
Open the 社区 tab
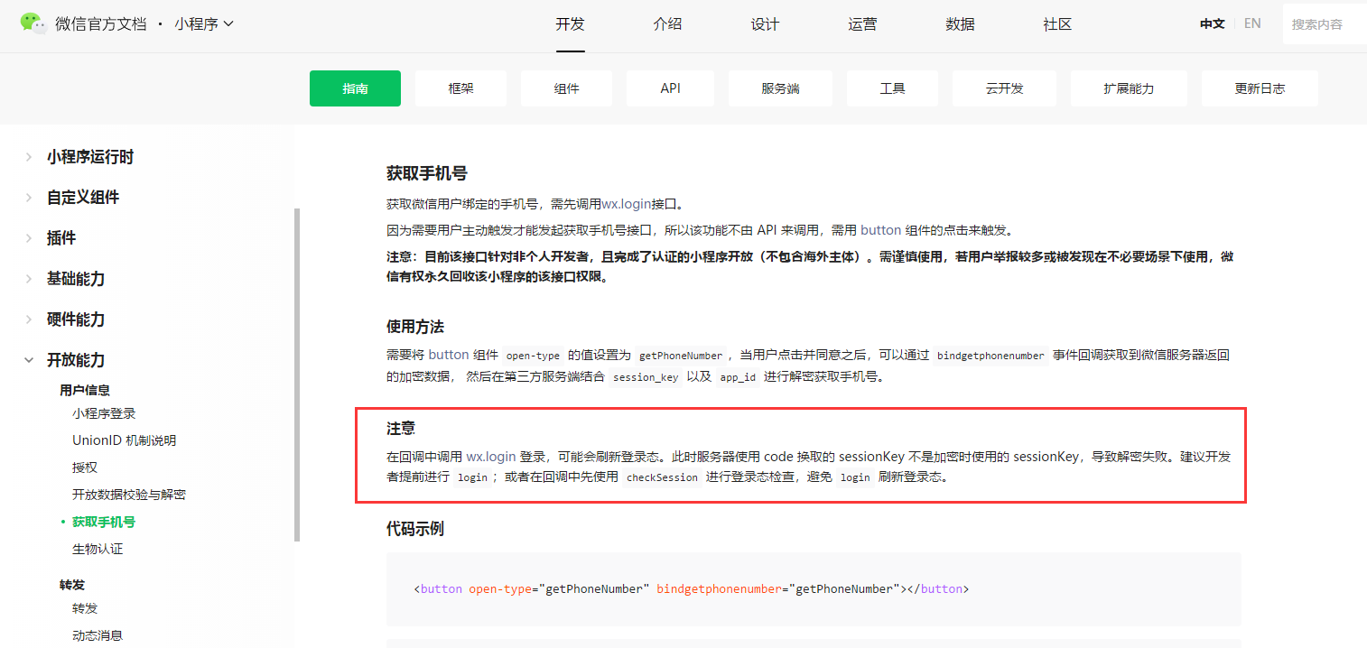pyautogui.click(x=1056, y=24)
